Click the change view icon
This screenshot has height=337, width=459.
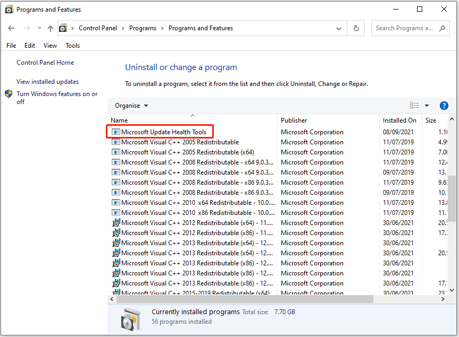(x=414, y=106)
